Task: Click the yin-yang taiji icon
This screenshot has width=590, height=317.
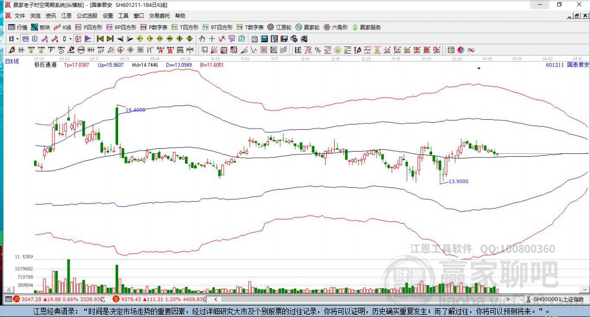Action: click(x=461, y=50)
